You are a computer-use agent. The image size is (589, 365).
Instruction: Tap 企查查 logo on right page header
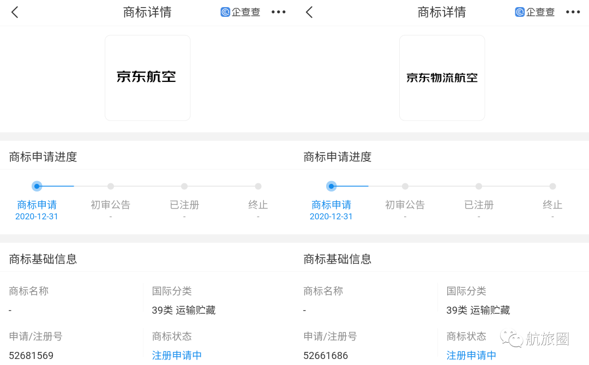coord(535,12)
